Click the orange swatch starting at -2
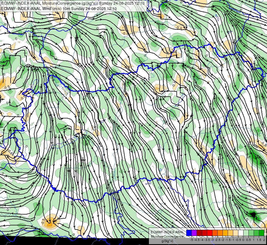 click(x=220, y=233)
